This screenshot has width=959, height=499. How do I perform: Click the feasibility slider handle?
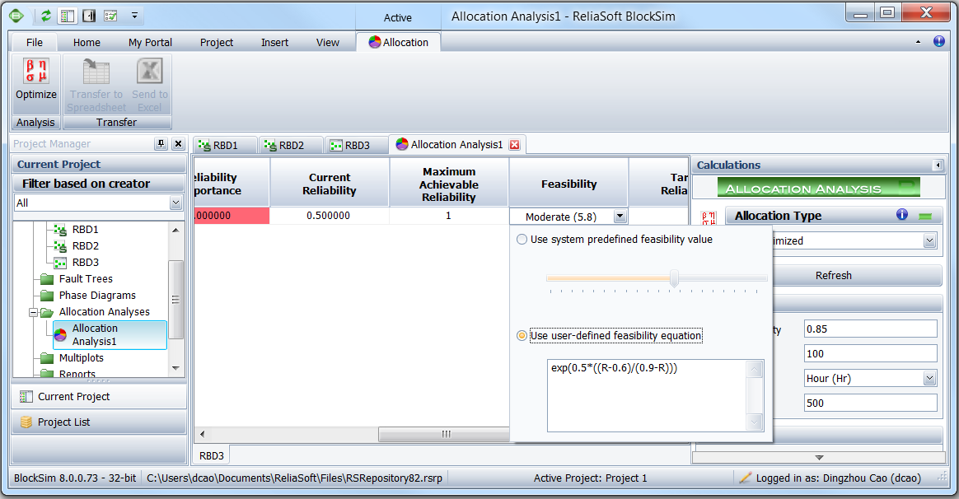pos(674,278)
